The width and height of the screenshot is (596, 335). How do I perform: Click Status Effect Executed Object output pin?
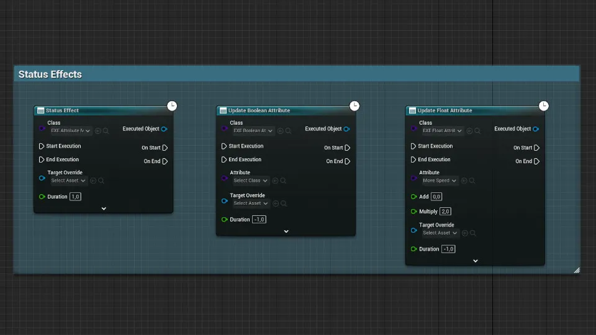point(164,129)
